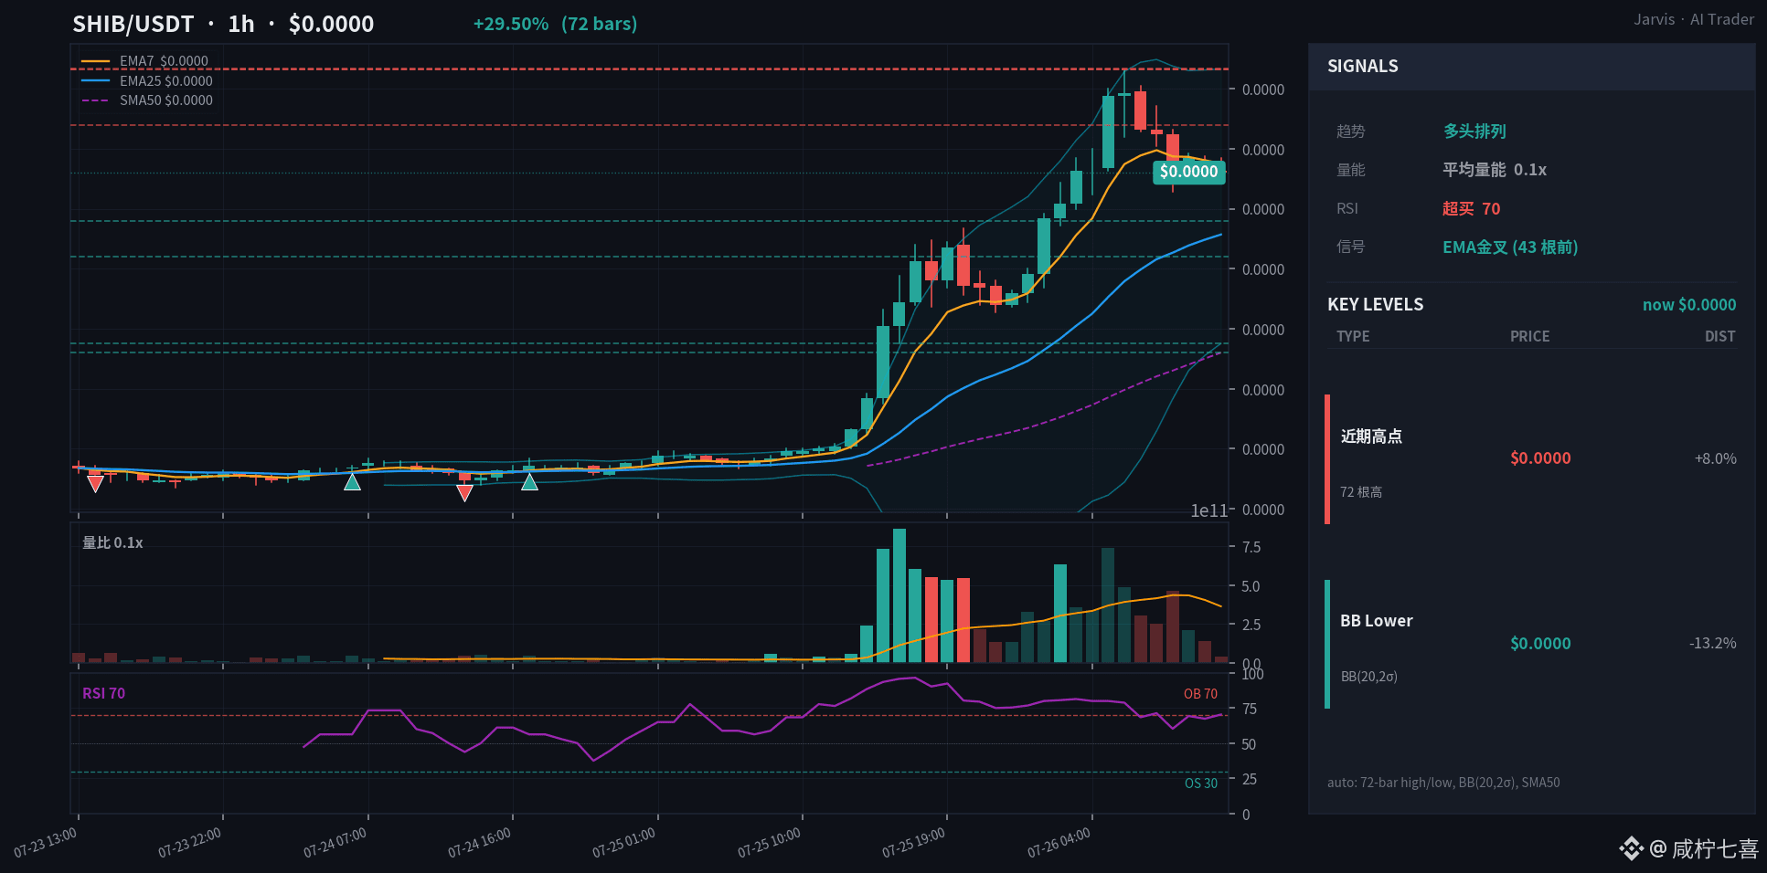The width and height of the screenshot is (1767, 873).
Task: Click the 近期高点 level name
Action: point(1371,436)
